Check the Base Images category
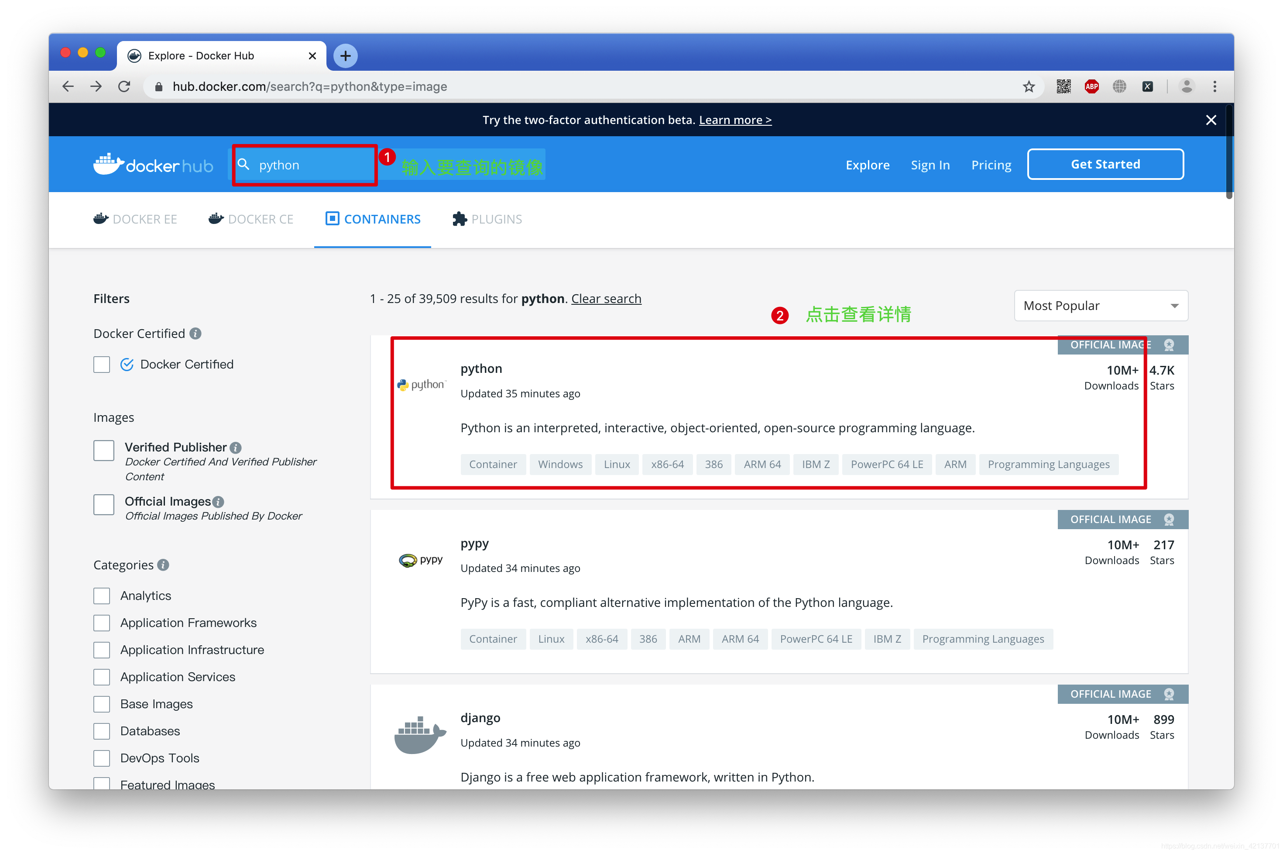The image size is (1283, 854). tap(102, 704)
